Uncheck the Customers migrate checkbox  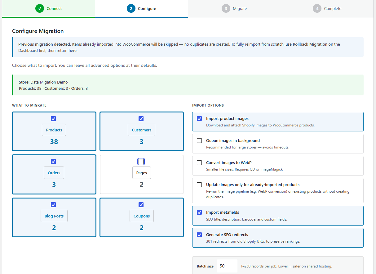click(x=141, y=119)
